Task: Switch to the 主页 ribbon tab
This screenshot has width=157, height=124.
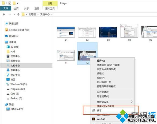Action: pyautogui.click(x=16, y=9)
